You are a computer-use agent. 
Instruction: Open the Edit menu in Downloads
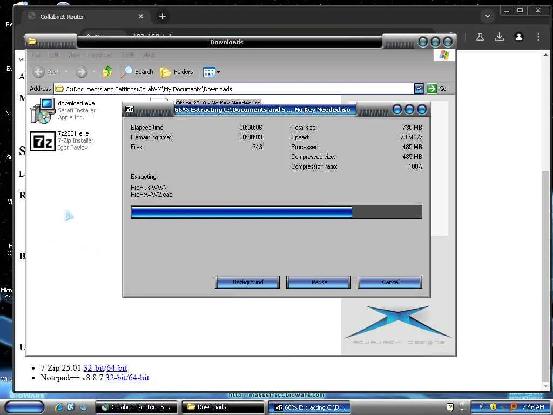tap(54, 55)
